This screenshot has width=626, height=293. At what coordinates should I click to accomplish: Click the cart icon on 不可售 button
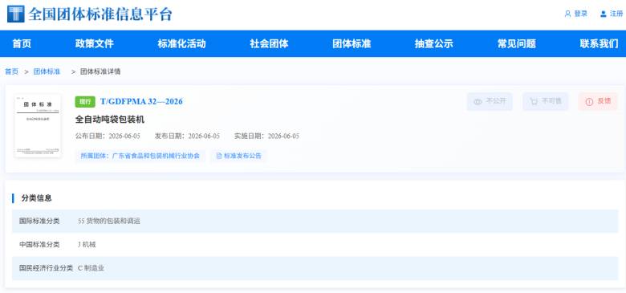[x=534, y=102]
